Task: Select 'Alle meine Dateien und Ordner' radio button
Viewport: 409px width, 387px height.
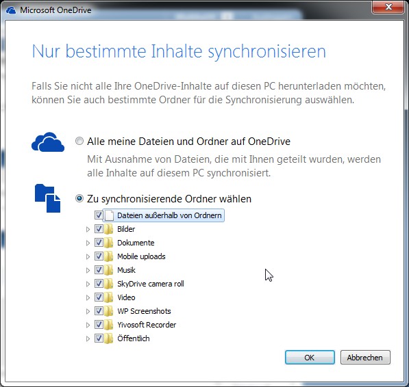Action: coord(79,141)
